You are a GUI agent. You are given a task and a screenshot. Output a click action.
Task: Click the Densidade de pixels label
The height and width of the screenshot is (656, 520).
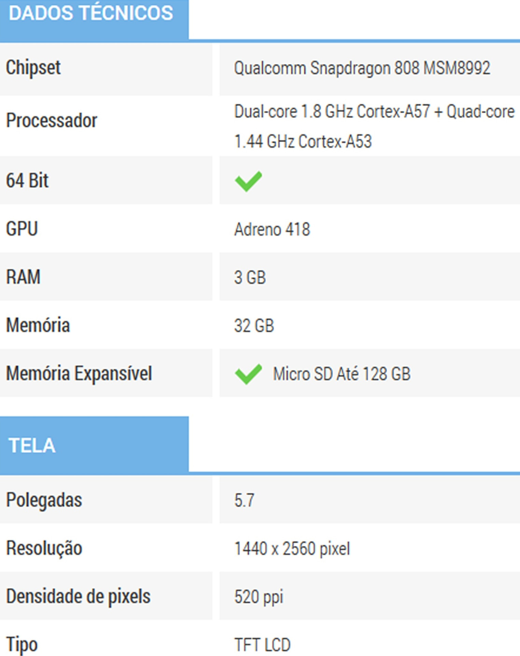coord(78,597)
